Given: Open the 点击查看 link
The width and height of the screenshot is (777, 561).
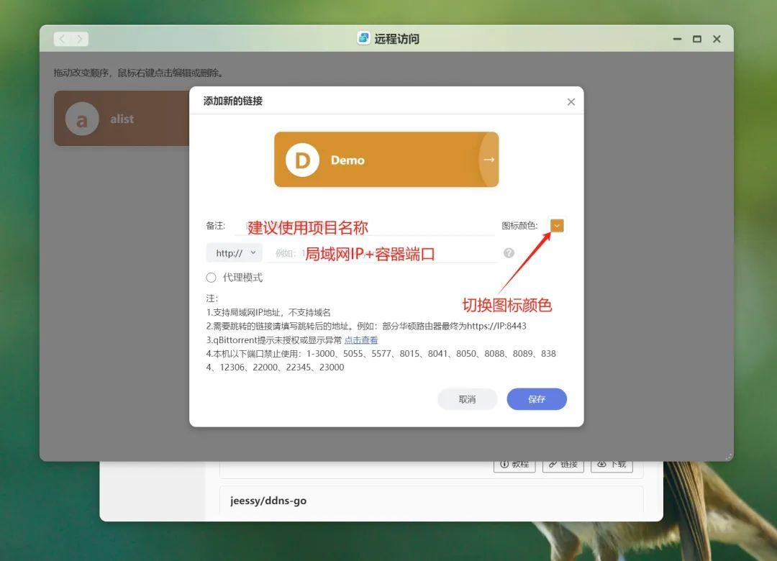Looking at the screenshot, I should 360,340.
